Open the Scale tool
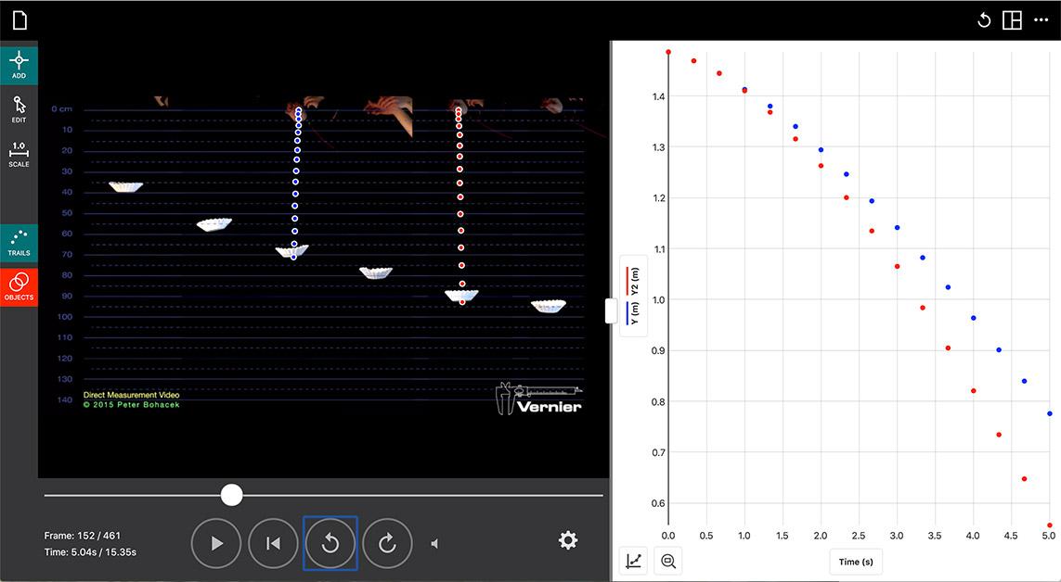 click(19, 151)
